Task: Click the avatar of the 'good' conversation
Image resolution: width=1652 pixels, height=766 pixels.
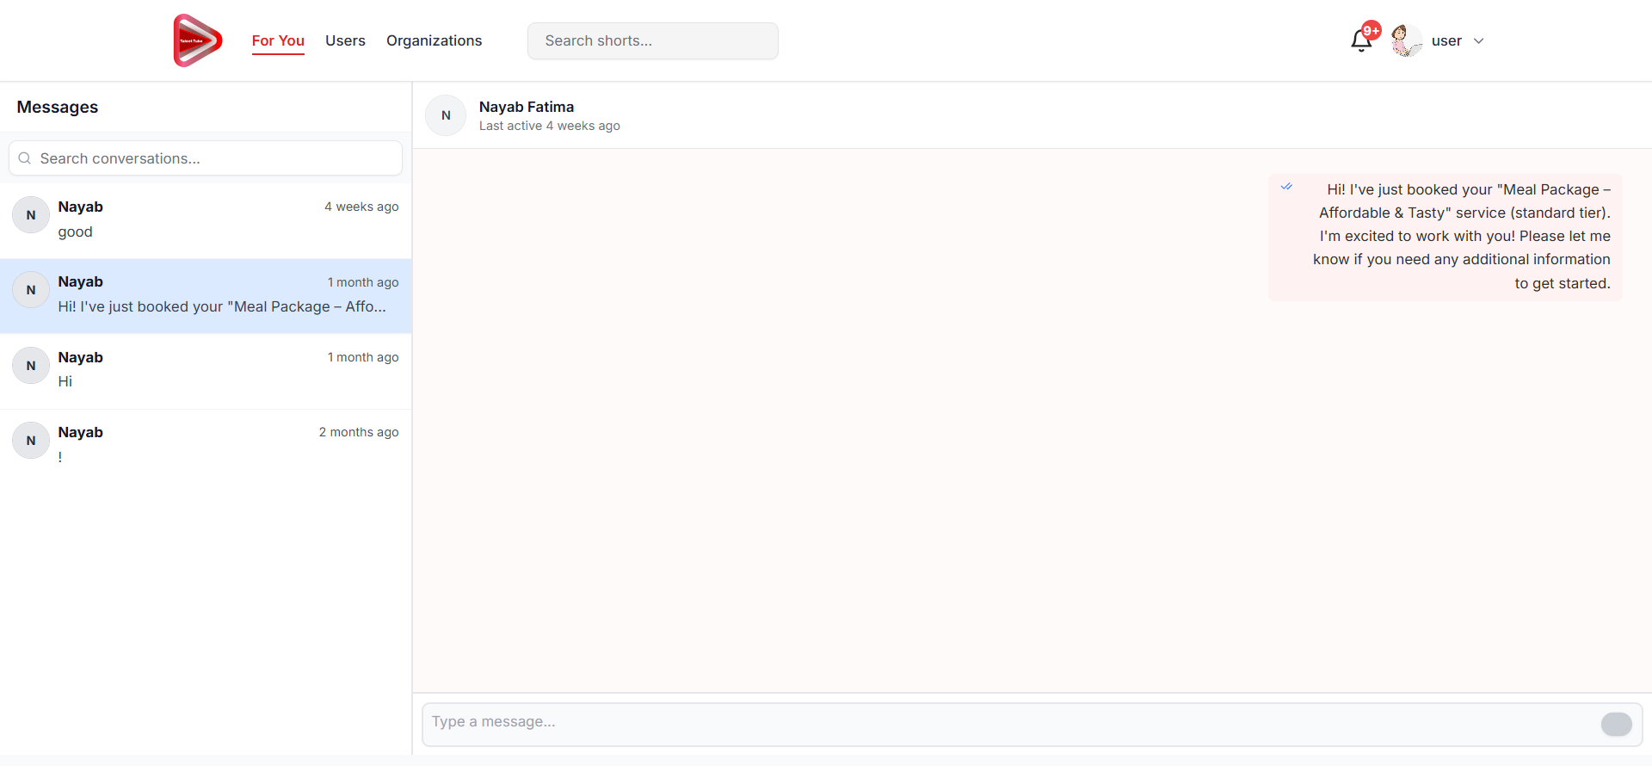Action: (x=31, y=215)
